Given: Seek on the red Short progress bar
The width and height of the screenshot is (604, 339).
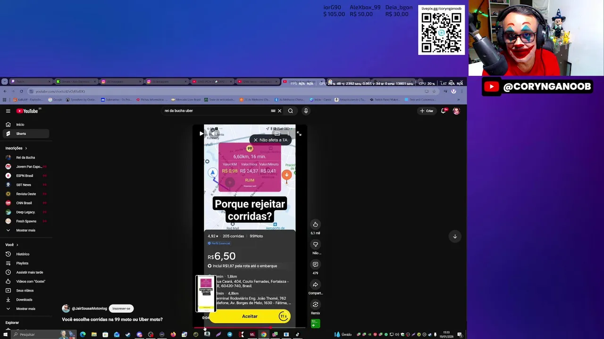Looking at the screenshot, I should click(250, 328).
